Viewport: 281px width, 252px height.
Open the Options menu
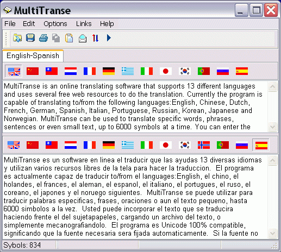click(x=55, y=24)
